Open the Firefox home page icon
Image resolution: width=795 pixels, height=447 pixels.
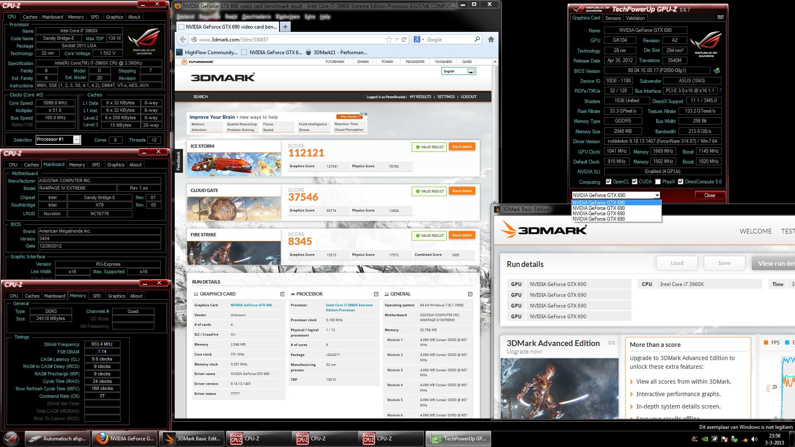491,39
